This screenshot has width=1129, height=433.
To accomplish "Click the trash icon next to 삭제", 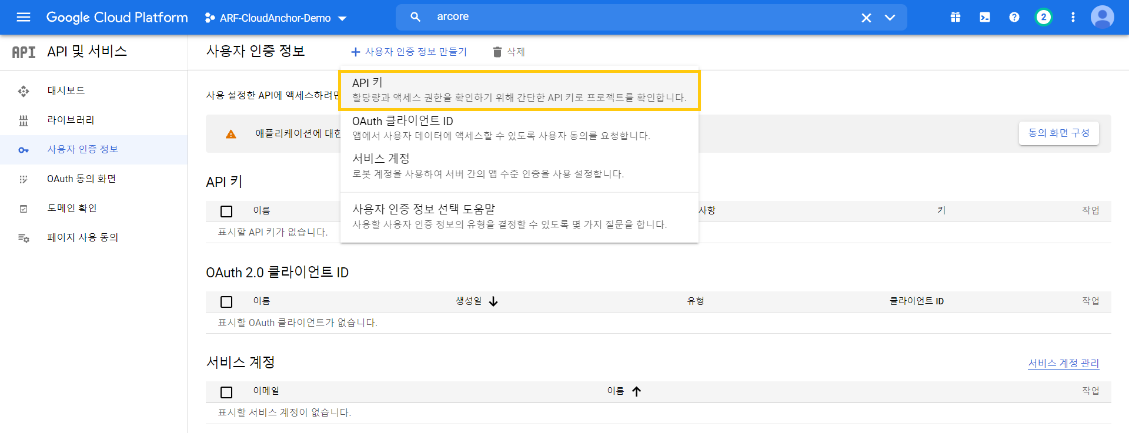I will click(x=497, y=52).
